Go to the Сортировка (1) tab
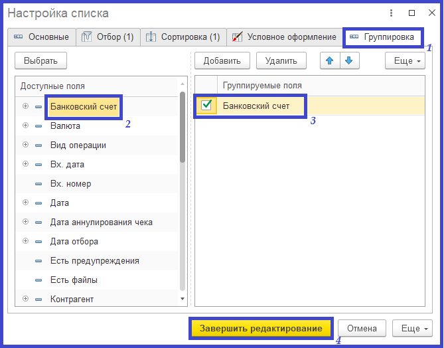This screenshot has height=348, width=444. [x=183, y=37]
